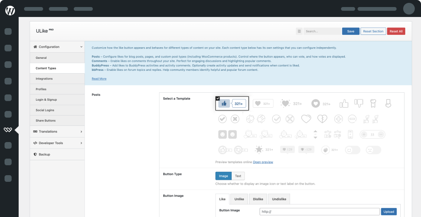Screen dimensions: 421x217
Task: Select the gray sad face square template
Action: [232, 135]
